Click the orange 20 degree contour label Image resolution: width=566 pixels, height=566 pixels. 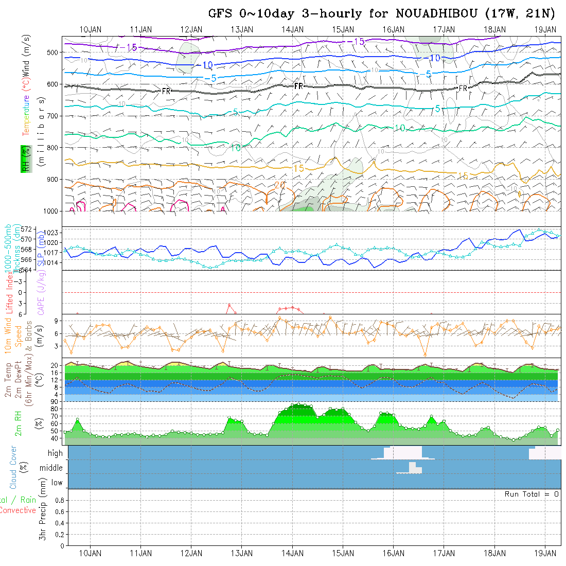pos(280,185)
